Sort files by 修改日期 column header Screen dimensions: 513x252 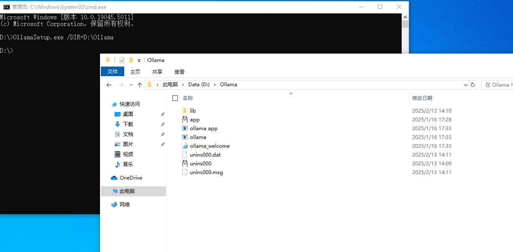tap(422, 98)
